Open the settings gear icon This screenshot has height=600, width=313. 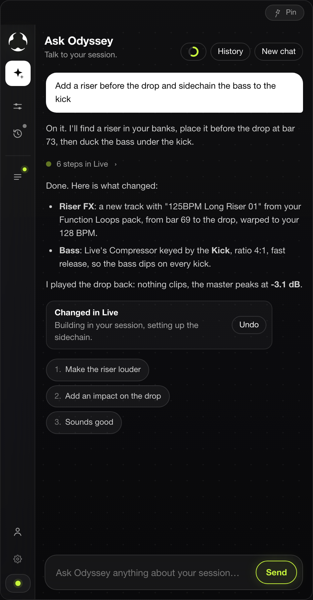pyautogui.click(x=18, y=559)
